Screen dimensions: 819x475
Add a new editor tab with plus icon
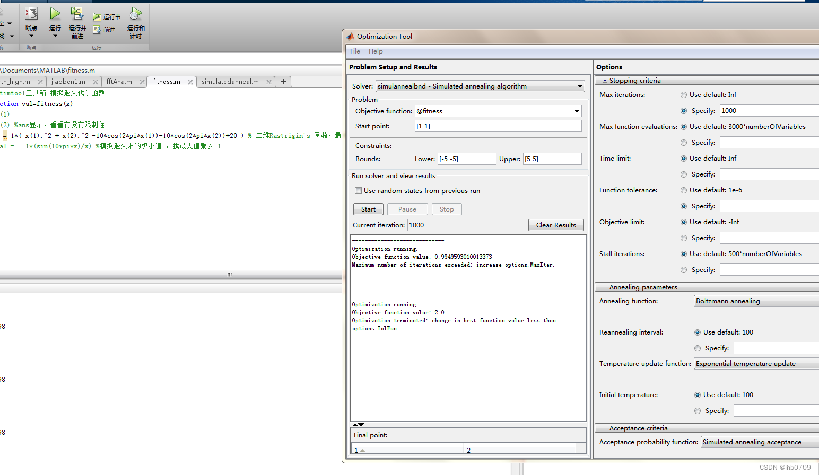283,82
